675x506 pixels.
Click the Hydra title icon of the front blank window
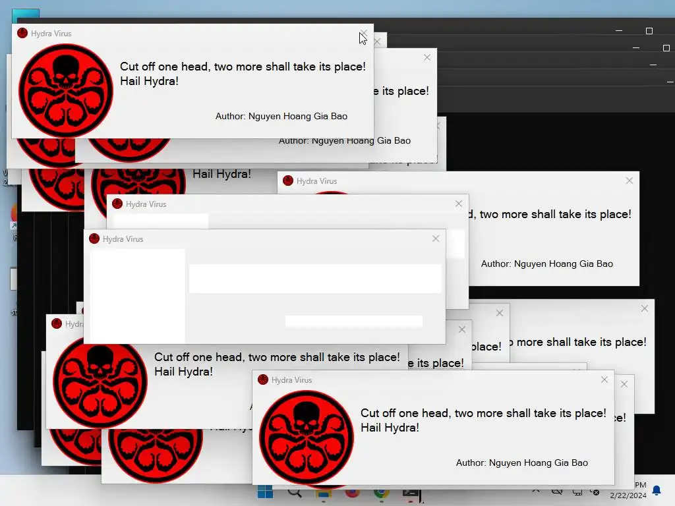pos(94,239)
